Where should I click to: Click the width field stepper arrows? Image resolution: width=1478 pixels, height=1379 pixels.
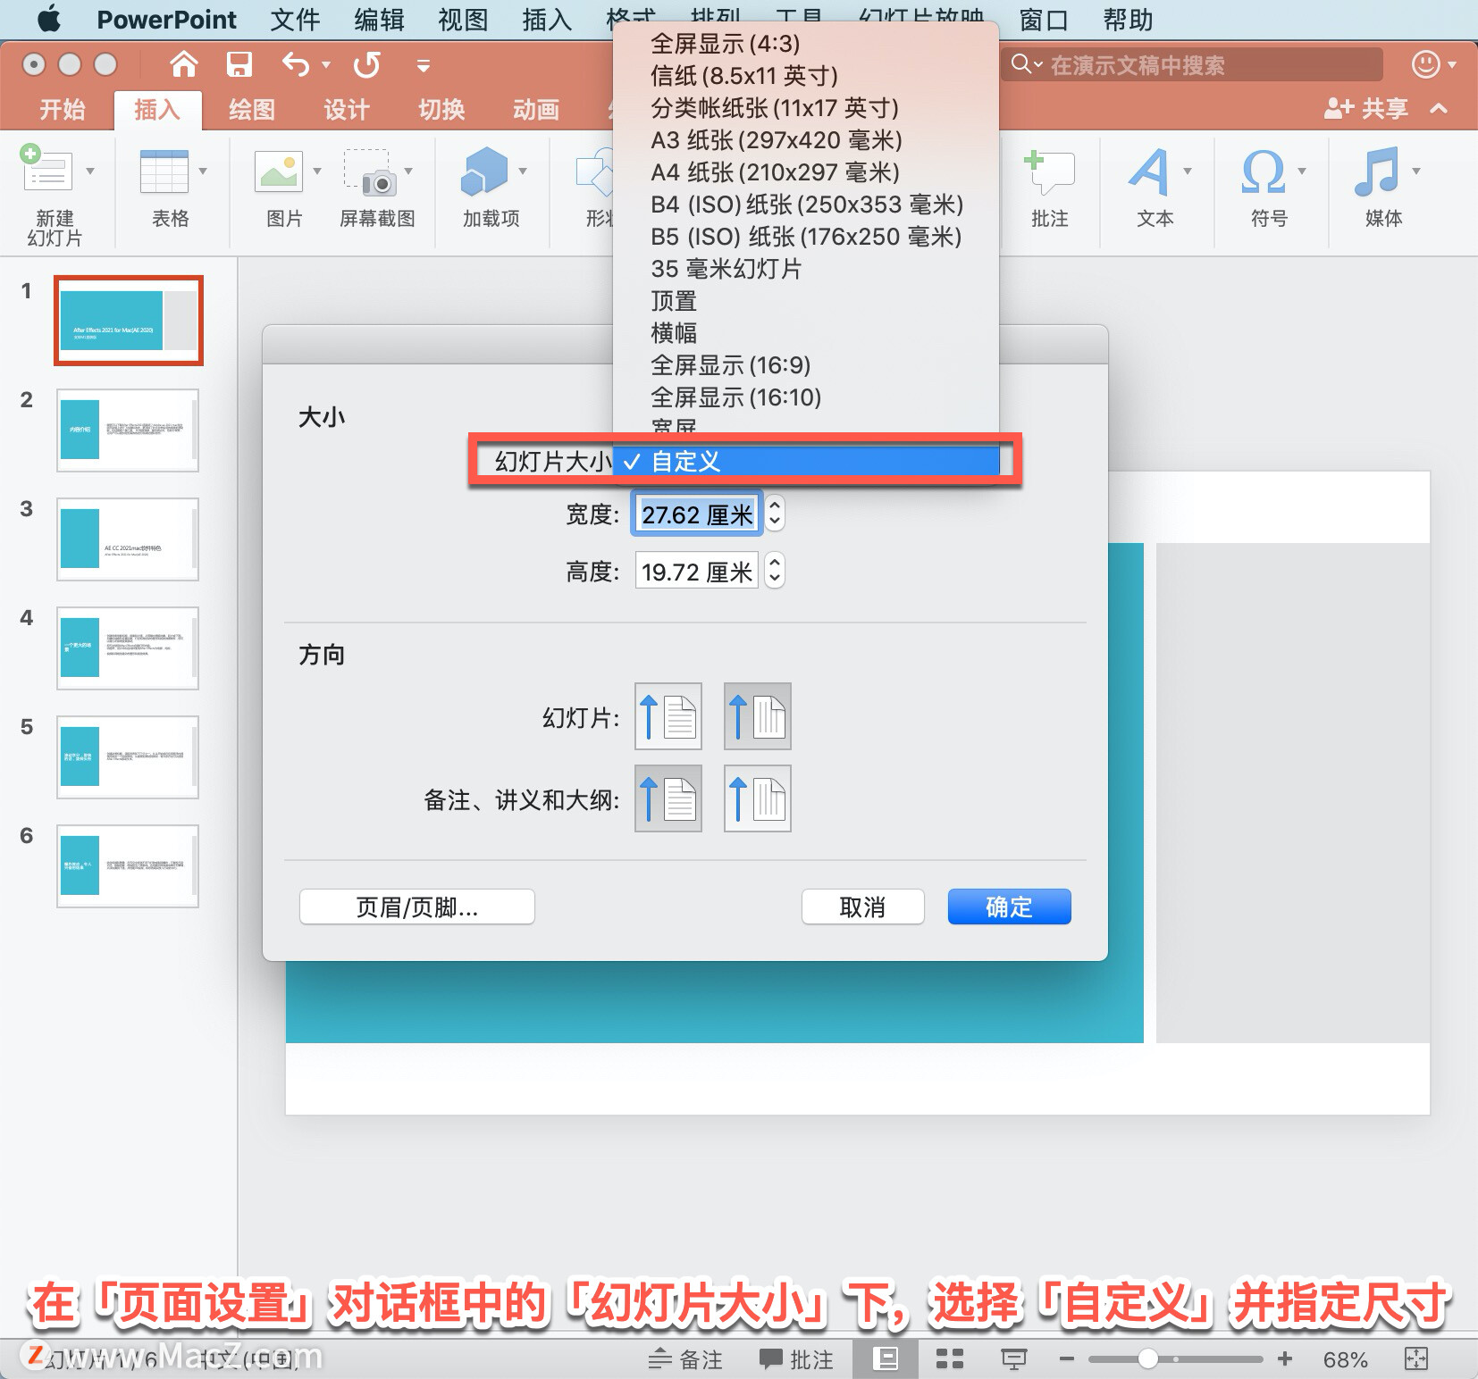(775, 514)
